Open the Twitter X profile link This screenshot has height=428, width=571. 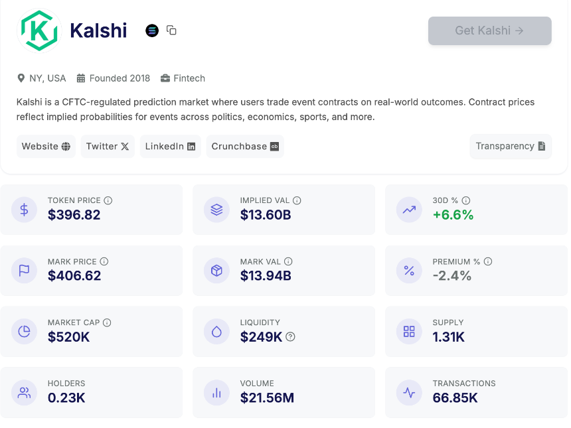(108, 147)
